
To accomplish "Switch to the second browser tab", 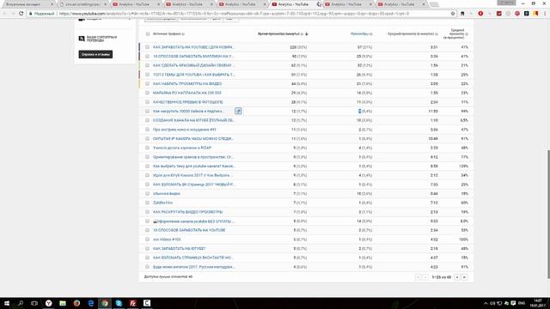I will pyautogui.click(x=82, y=4).
